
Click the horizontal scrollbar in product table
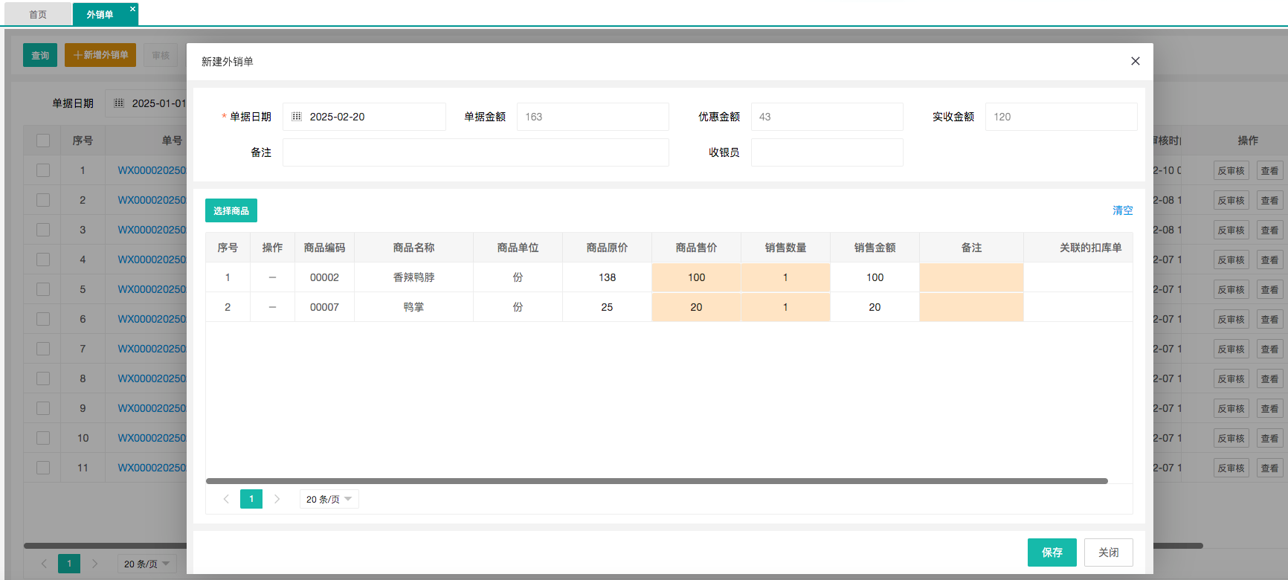coord(656,481)
